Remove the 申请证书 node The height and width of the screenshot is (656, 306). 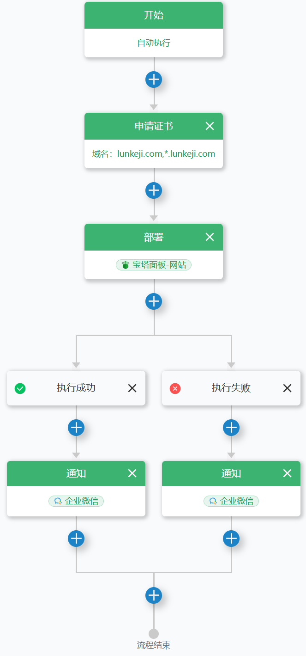(x=210, y=126)
